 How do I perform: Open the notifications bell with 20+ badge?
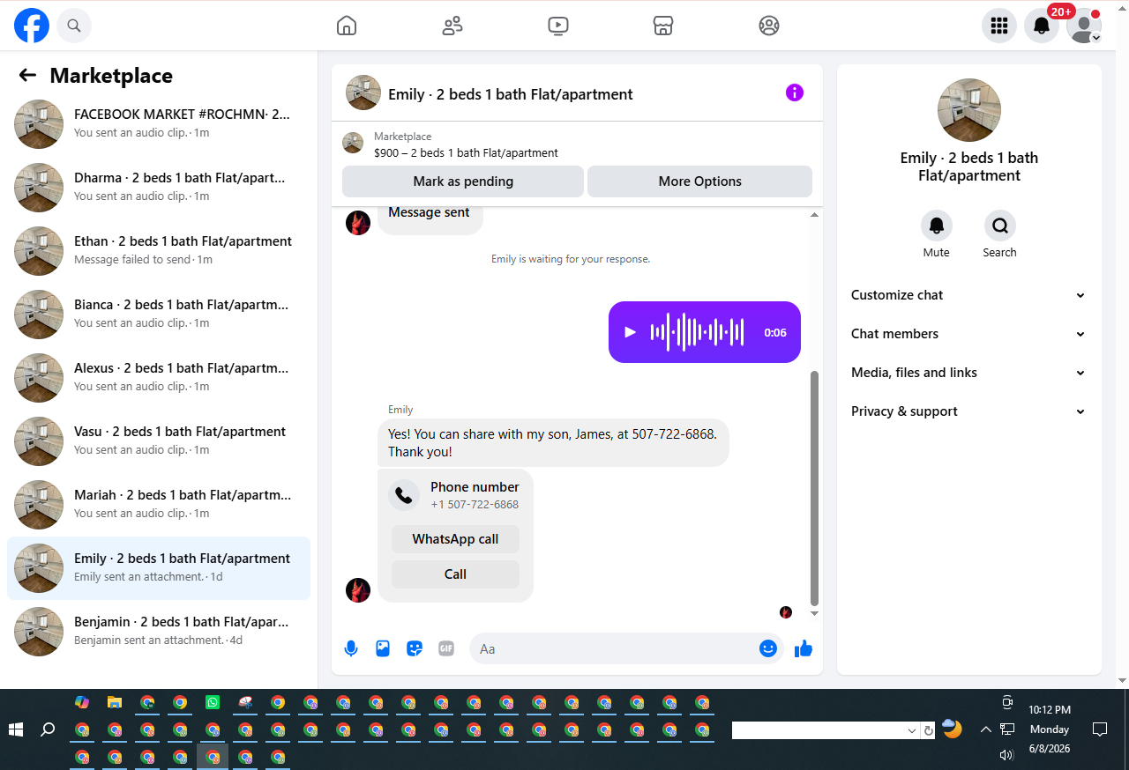coord(1042,26)
